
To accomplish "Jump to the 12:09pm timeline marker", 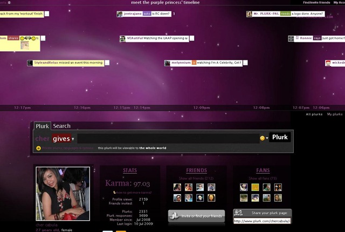I will click(x=202, y=108).
